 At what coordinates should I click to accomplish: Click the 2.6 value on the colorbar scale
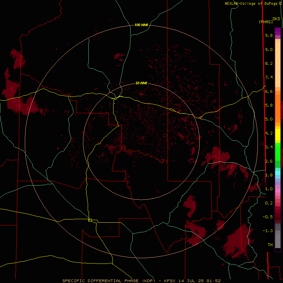[269, 161]
